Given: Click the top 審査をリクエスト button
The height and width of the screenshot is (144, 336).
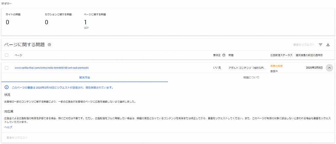Looking at the screenshot, I should click(x=299, y=45).
